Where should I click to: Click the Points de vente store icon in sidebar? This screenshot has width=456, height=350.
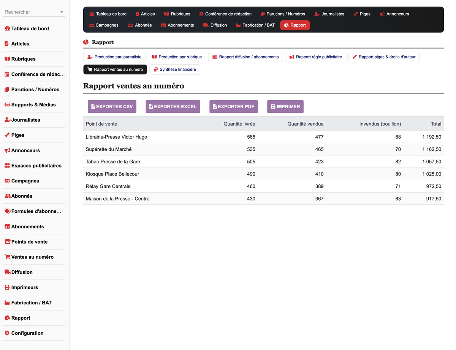[8, 242]
